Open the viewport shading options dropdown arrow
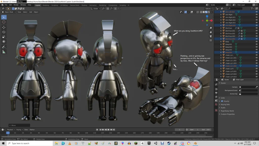The height and width of the screenshot is (146, 259). point(211,12)
